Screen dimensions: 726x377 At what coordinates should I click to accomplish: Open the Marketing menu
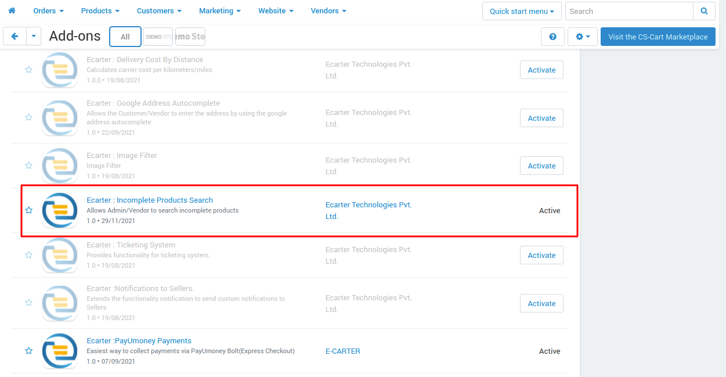tap(220, 10)
